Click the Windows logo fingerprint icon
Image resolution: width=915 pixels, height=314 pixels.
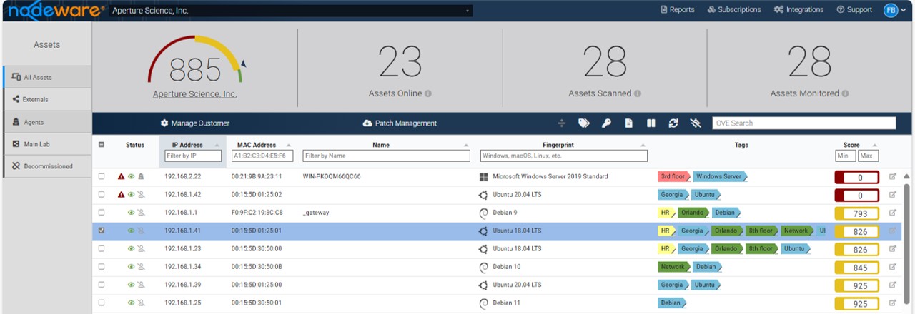[x=483, y=176]
